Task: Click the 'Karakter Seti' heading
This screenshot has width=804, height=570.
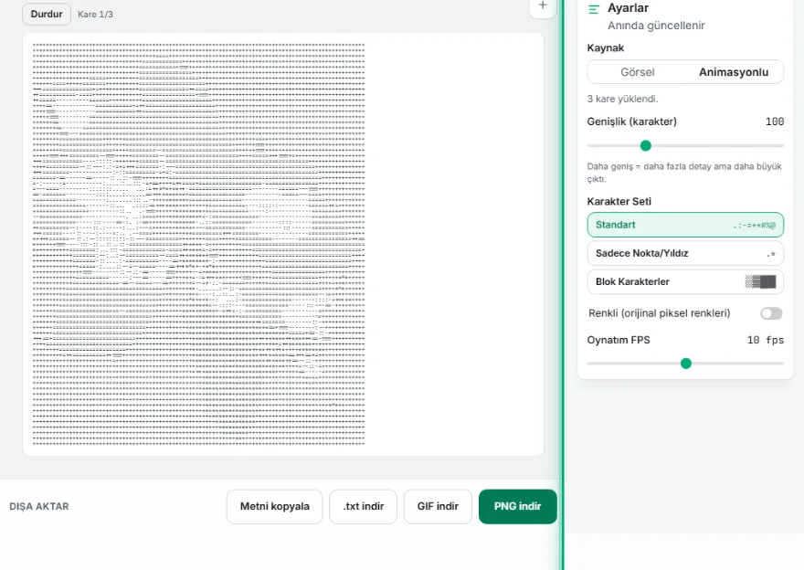Action: [619, 202]
